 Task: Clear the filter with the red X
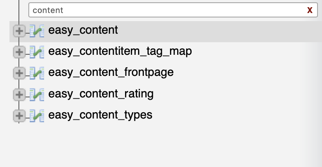[x=310, y=10]
